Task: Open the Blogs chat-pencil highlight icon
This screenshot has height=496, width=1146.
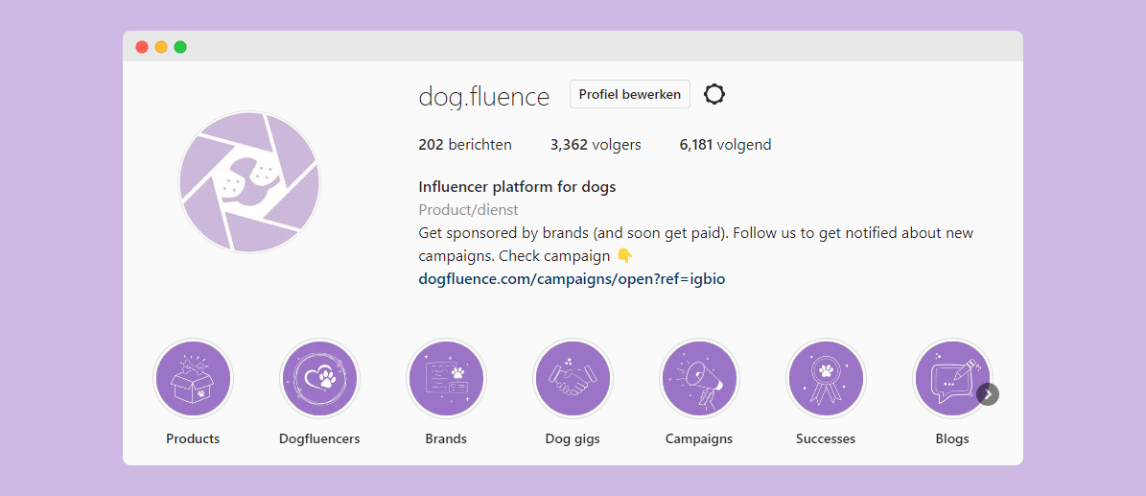Action: pyautogui.click(x=950, y=379)
